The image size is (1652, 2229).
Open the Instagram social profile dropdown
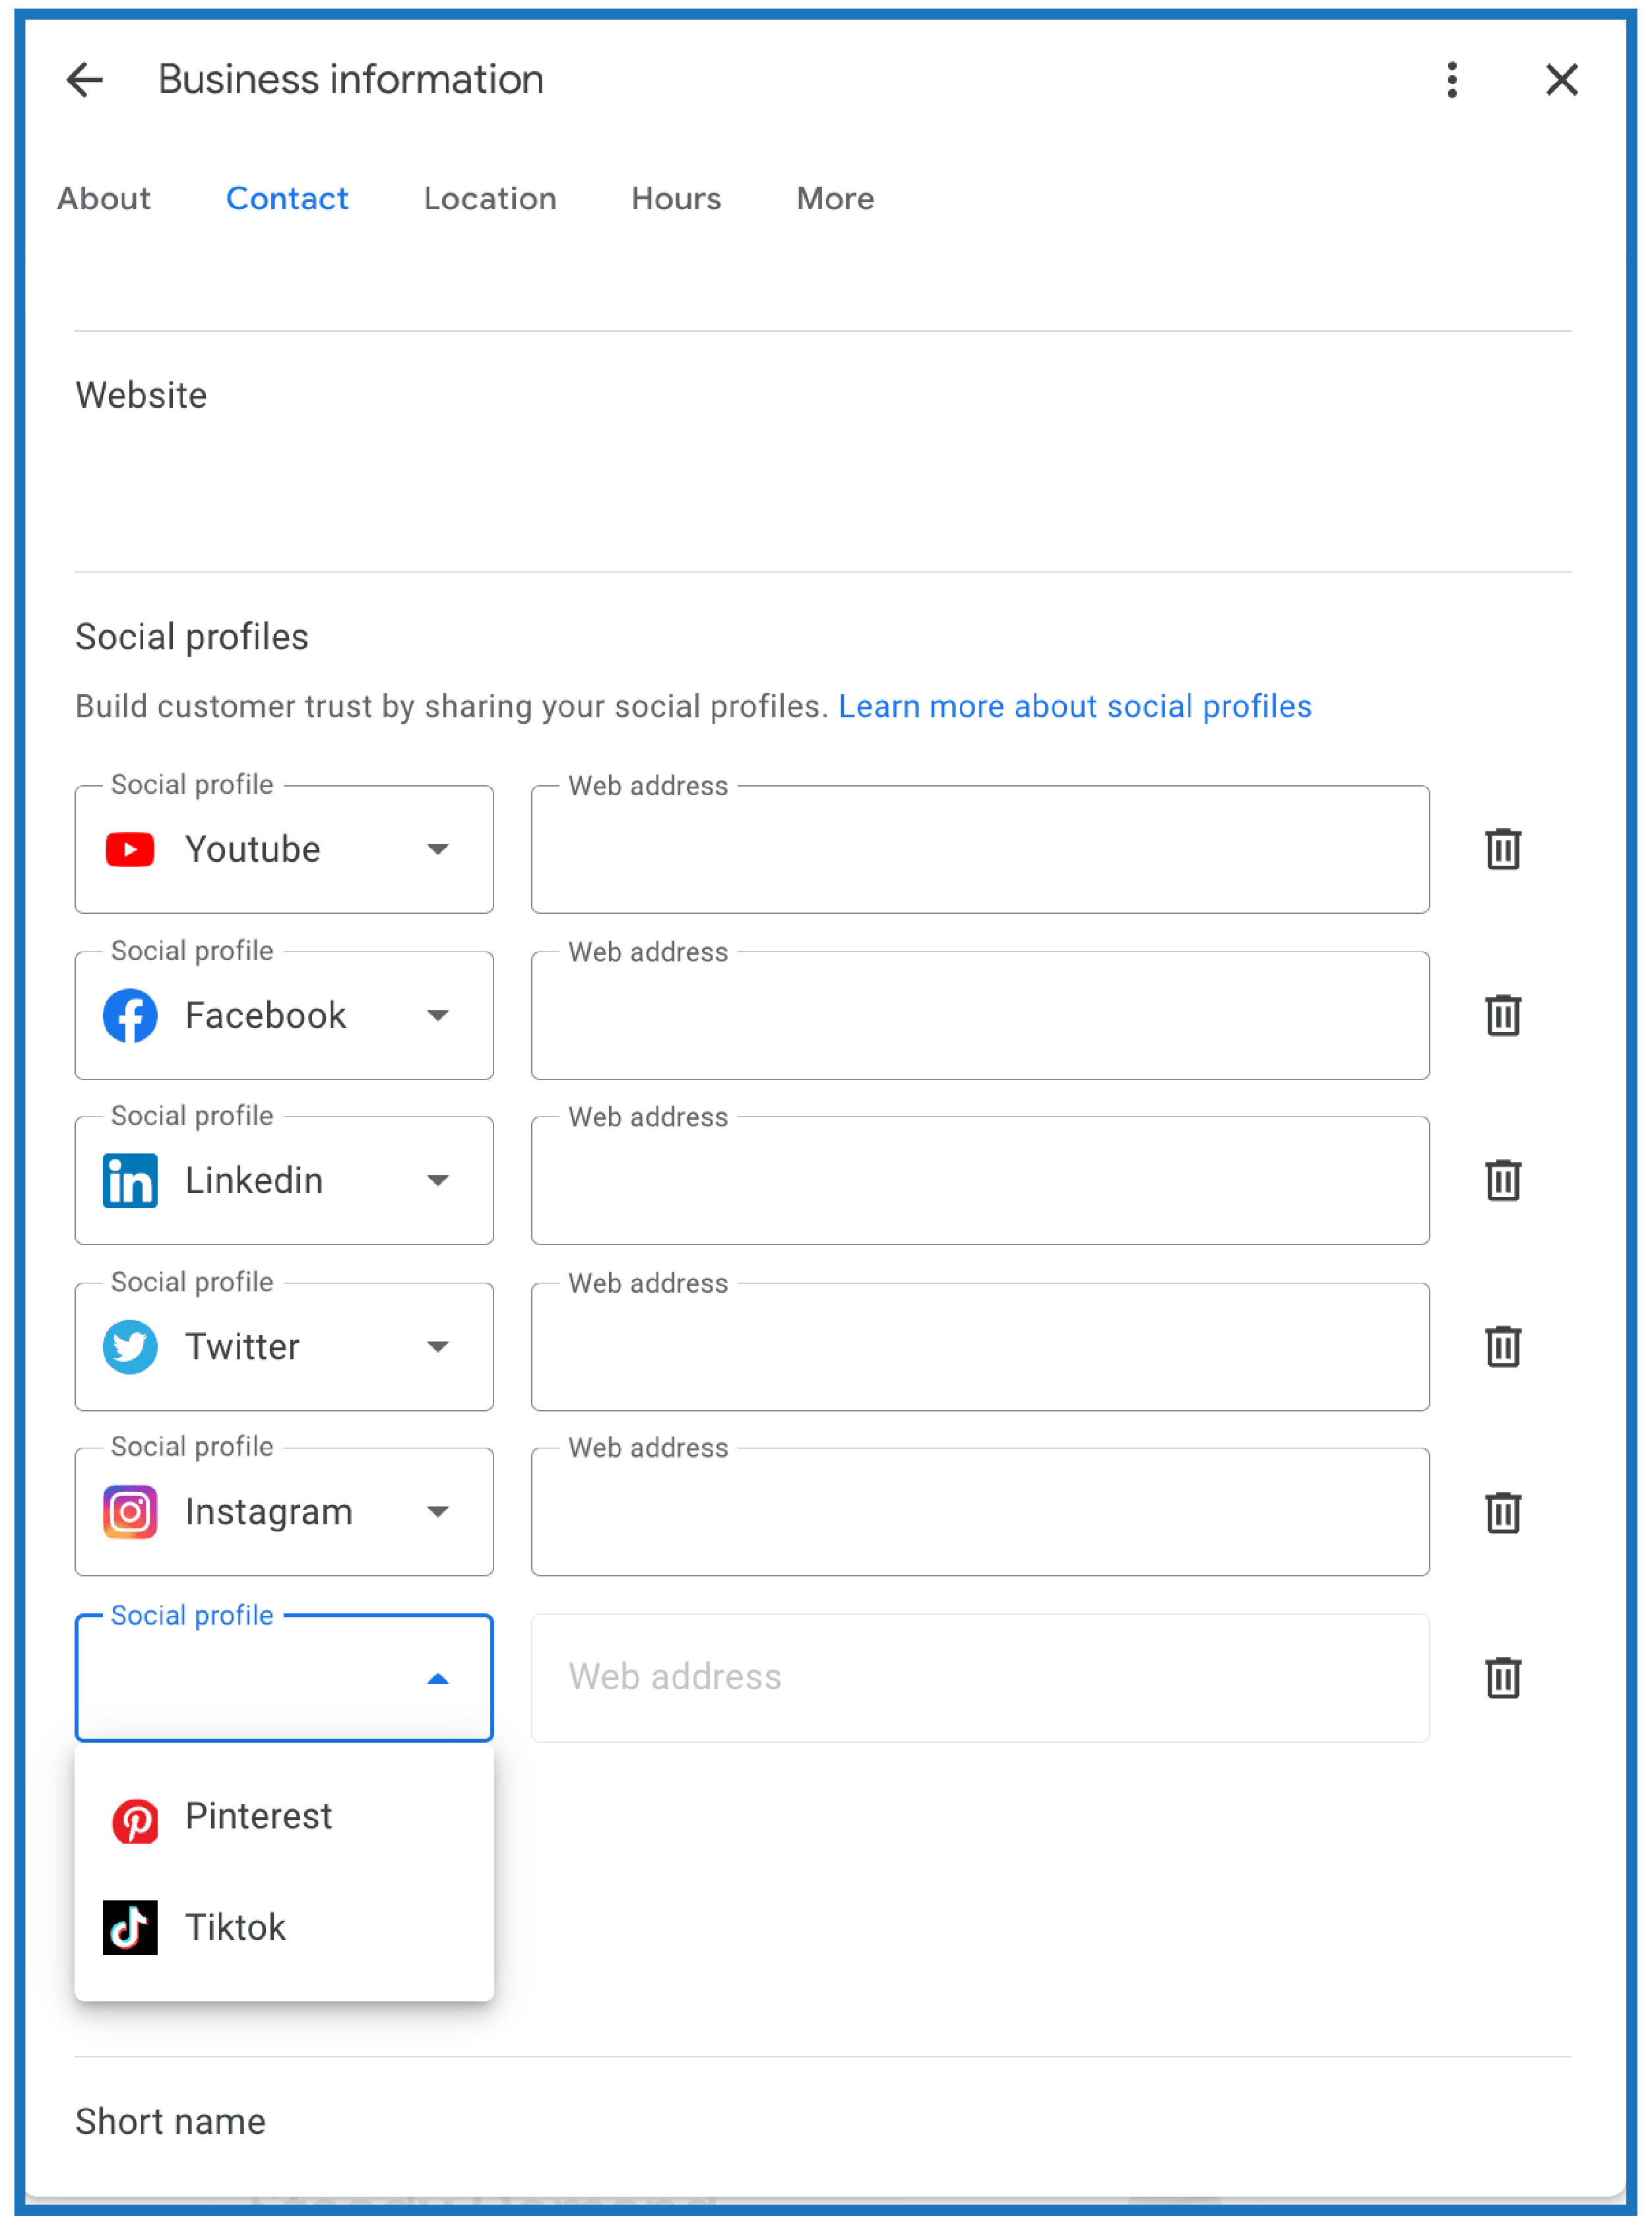point(284,1512)
